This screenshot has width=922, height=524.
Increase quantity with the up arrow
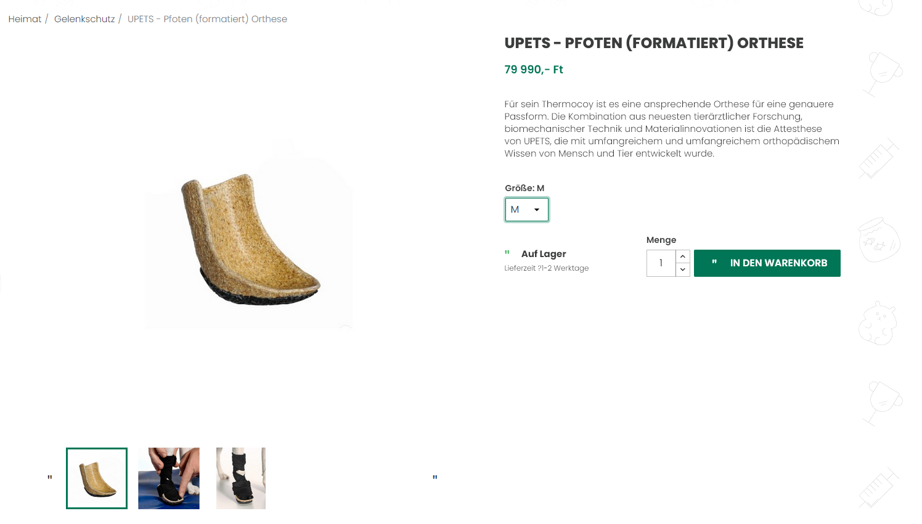683,256
